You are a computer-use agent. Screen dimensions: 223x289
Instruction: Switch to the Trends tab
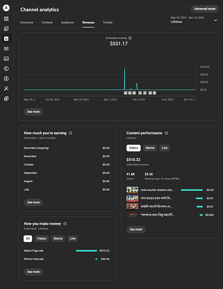pyautogui.click(x=108, y=23)
